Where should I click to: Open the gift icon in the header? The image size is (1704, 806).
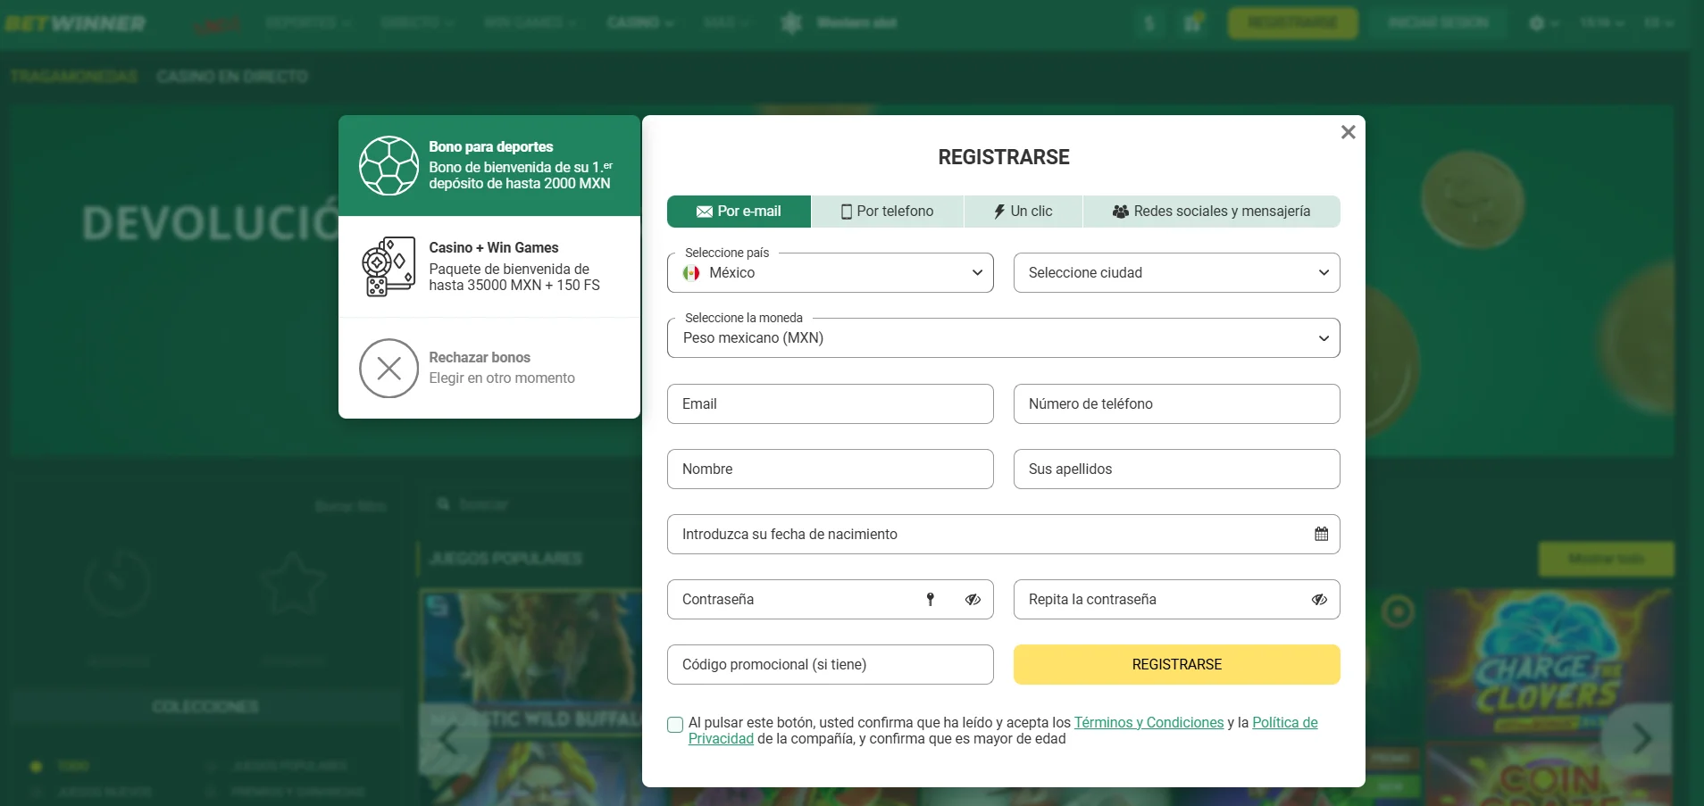(1192, 23)
